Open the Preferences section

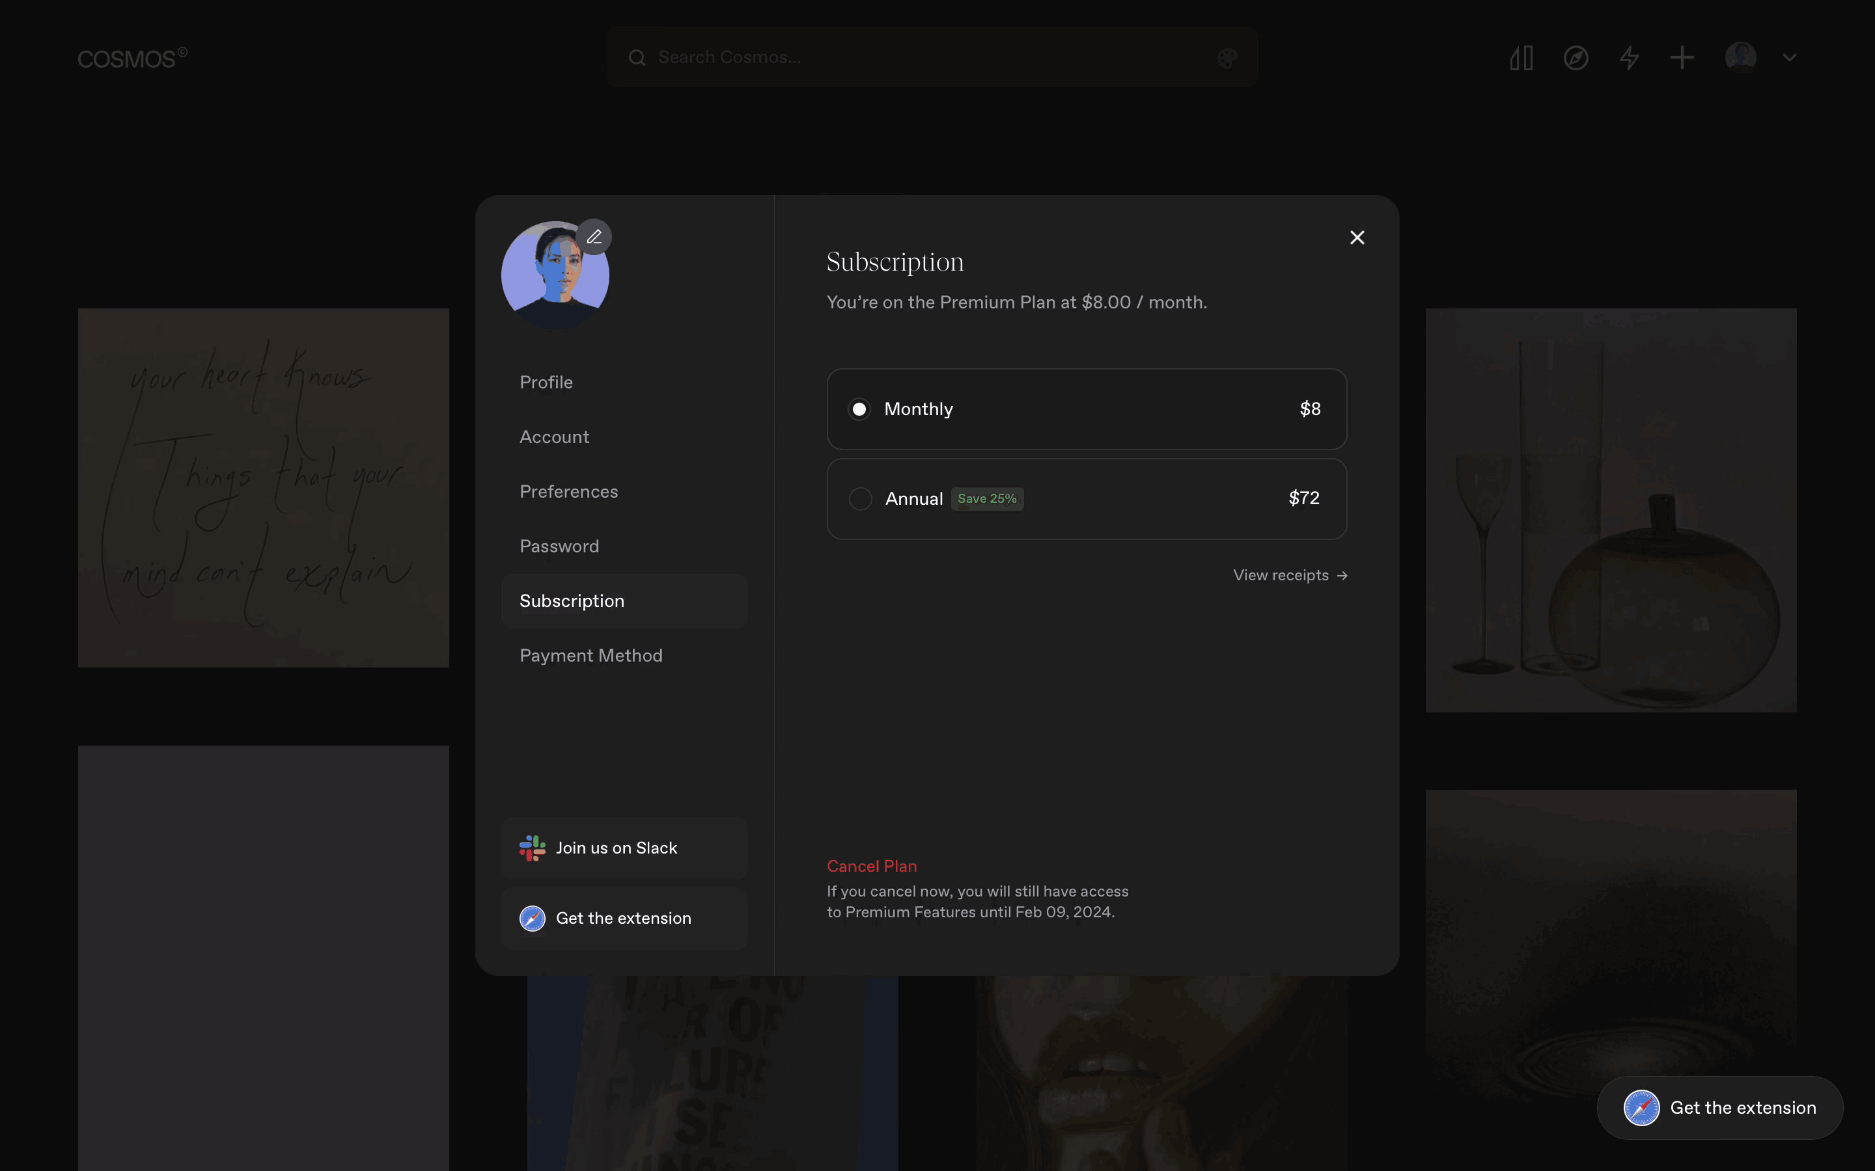pyautogui.click(x=569, y=492)
